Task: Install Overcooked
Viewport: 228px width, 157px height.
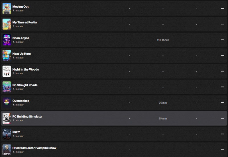Action: (18, 105)
